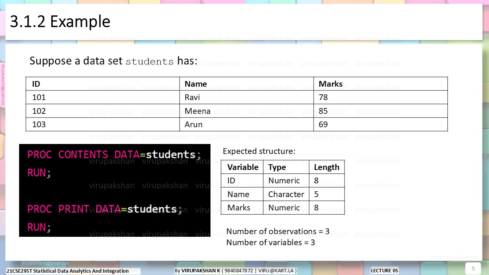
Task: Select the 'Suppose a data set students has:' sentence
Action: point(113,61)
